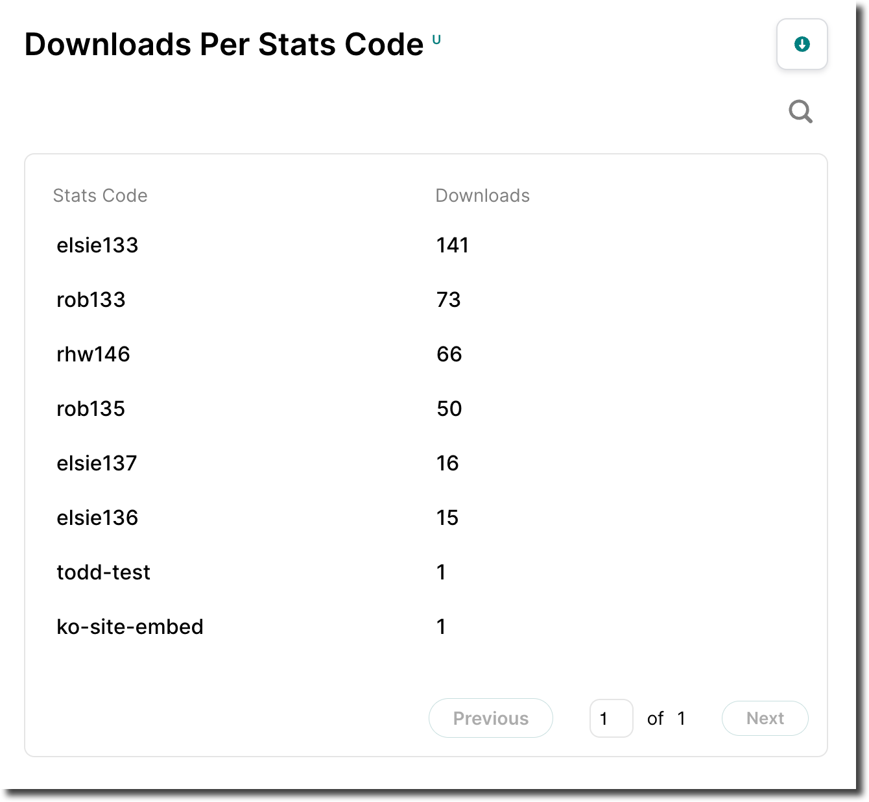Image resolution: width=869 pixels, height=802 pixels.
Task: Select the rob133 stats code entry
Action: pos(91,300)
